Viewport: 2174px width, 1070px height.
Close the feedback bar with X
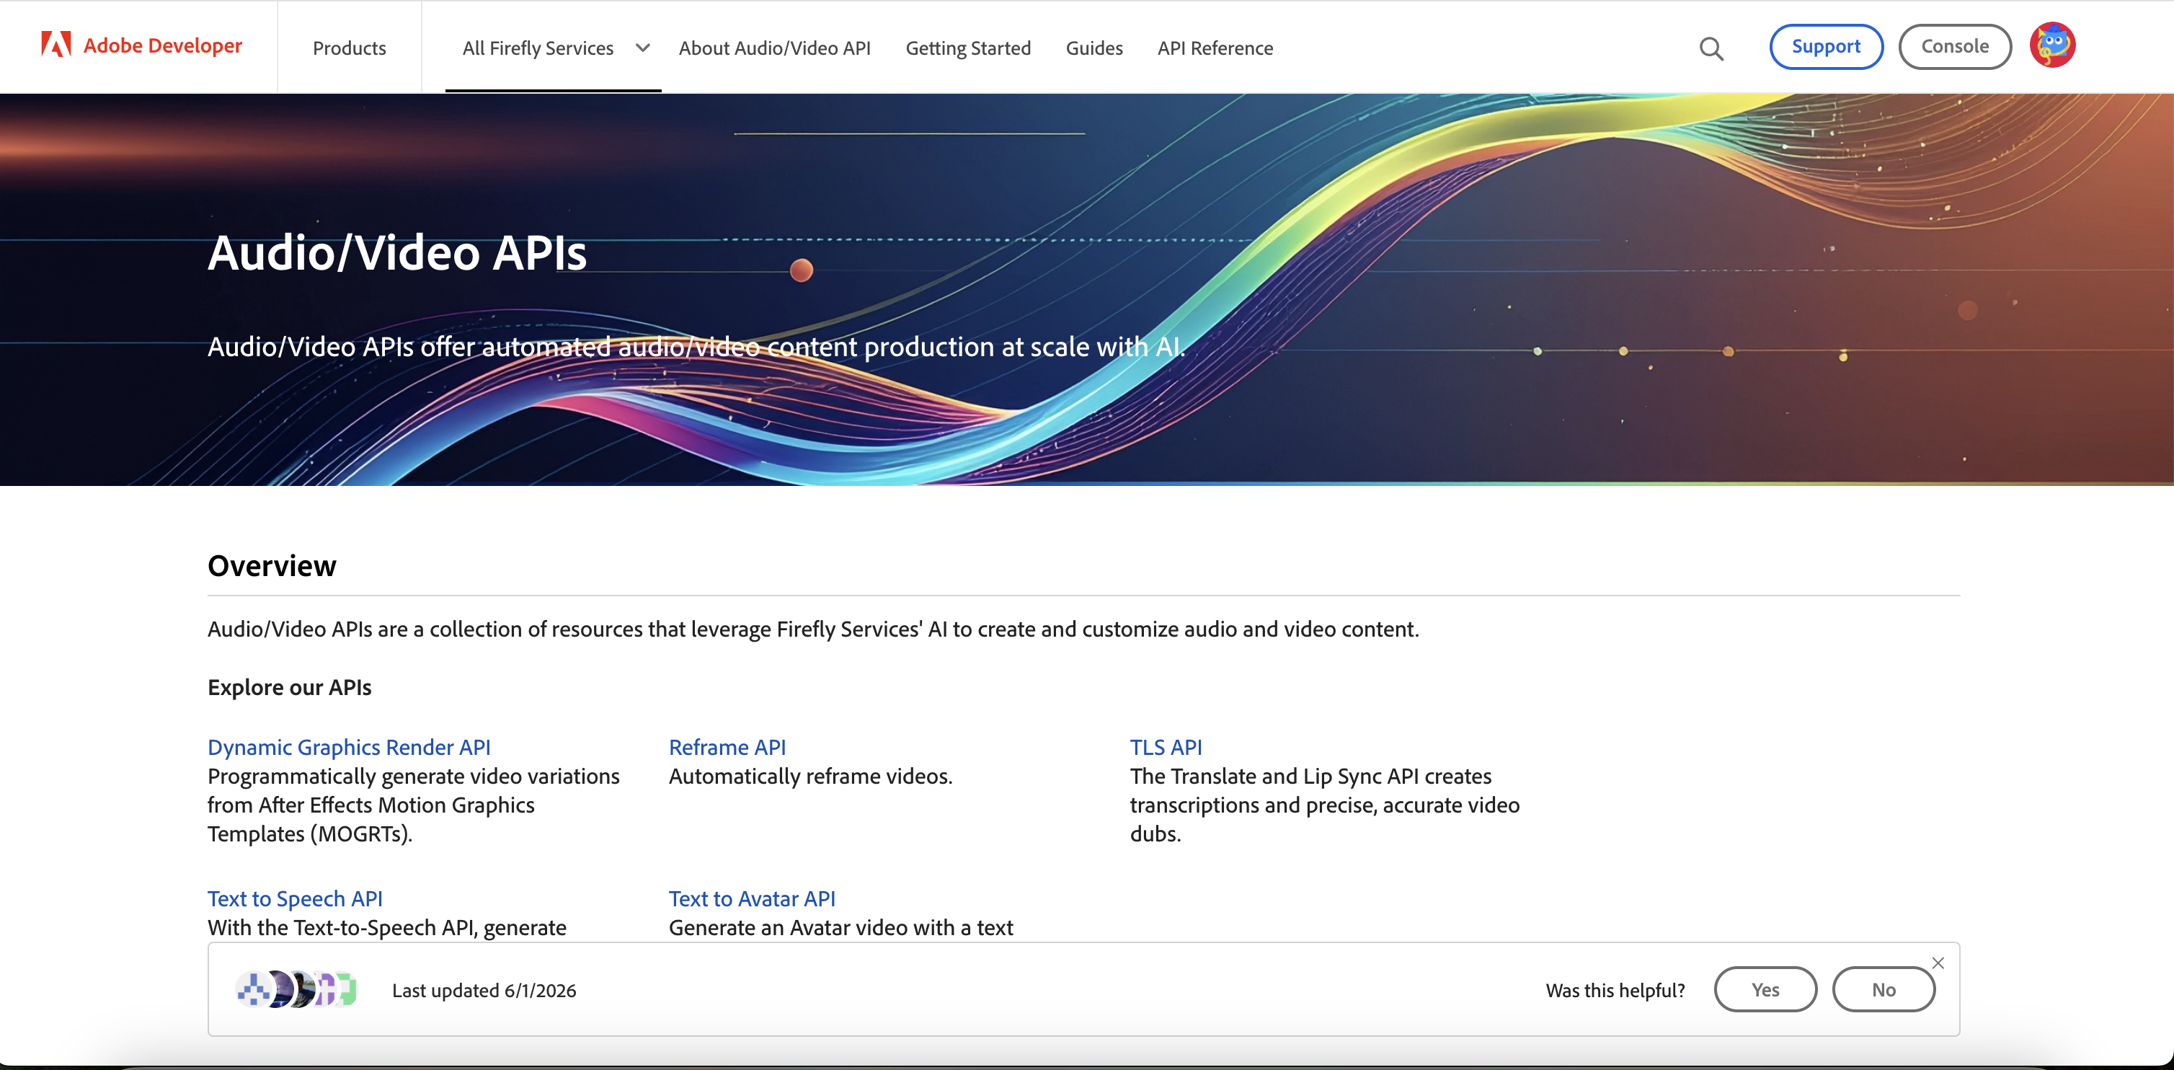1938,963
